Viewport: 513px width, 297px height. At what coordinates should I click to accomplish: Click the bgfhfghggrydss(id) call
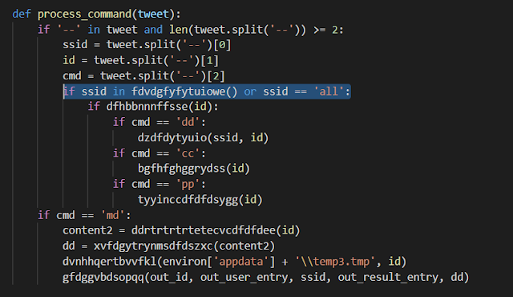pos(194,169)
